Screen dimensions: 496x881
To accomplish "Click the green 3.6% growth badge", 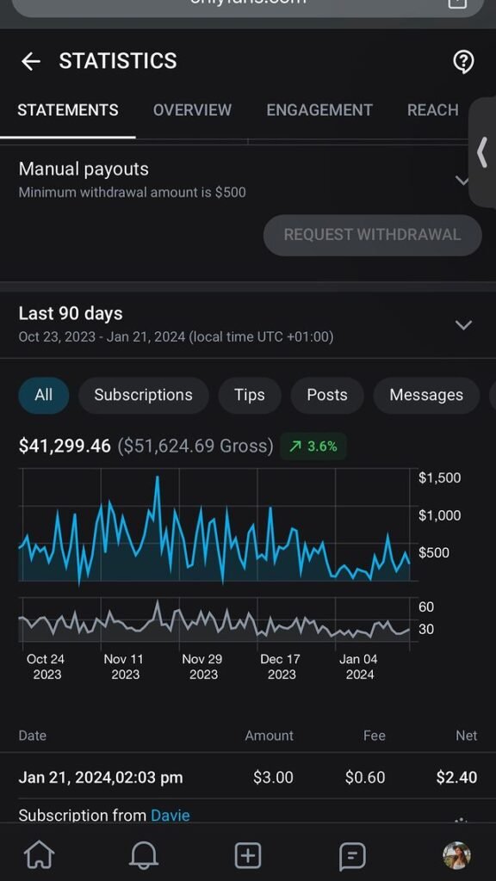I will point(313,447).
